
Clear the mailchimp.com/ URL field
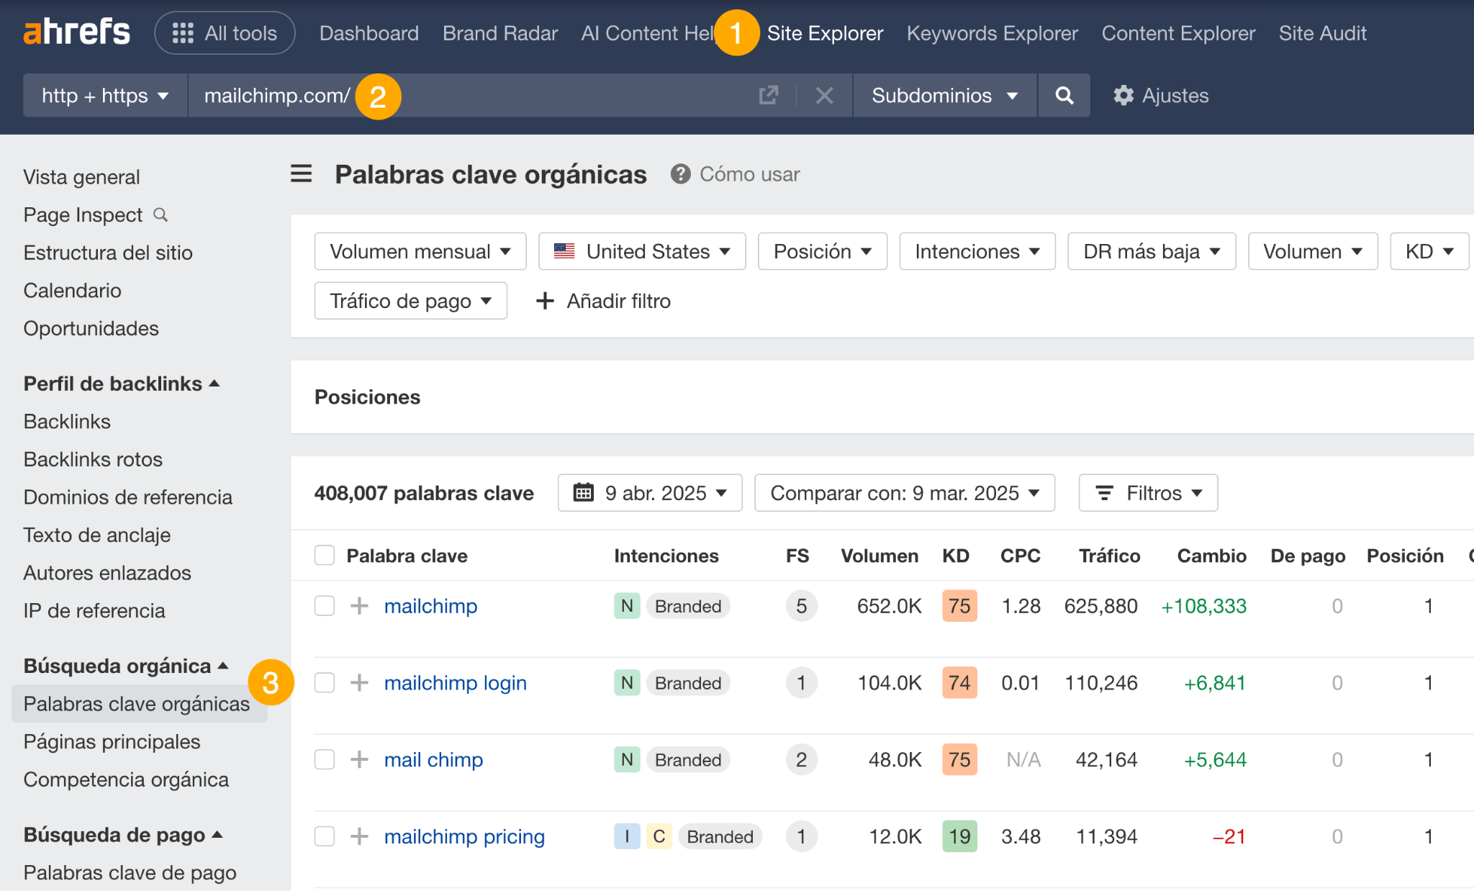pos(825,95)
